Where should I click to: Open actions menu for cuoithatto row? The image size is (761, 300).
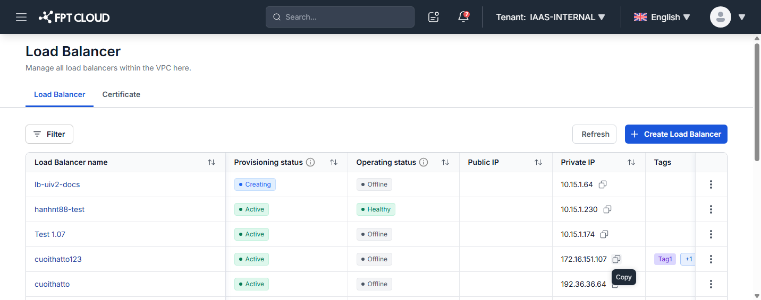tap(711, 284)
